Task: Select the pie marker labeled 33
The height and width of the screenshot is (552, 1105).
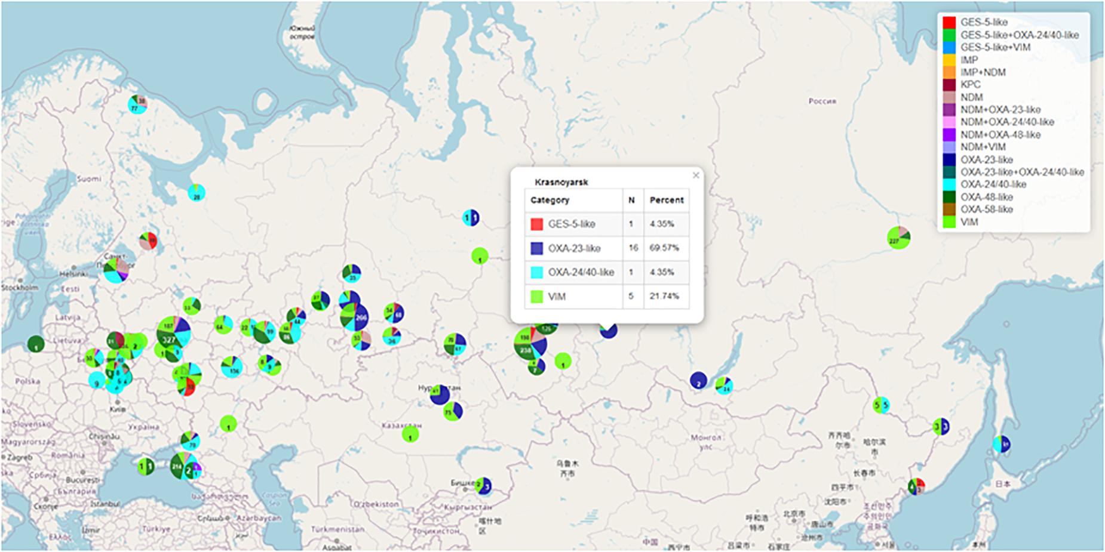Action: click(x=191, y=306)
